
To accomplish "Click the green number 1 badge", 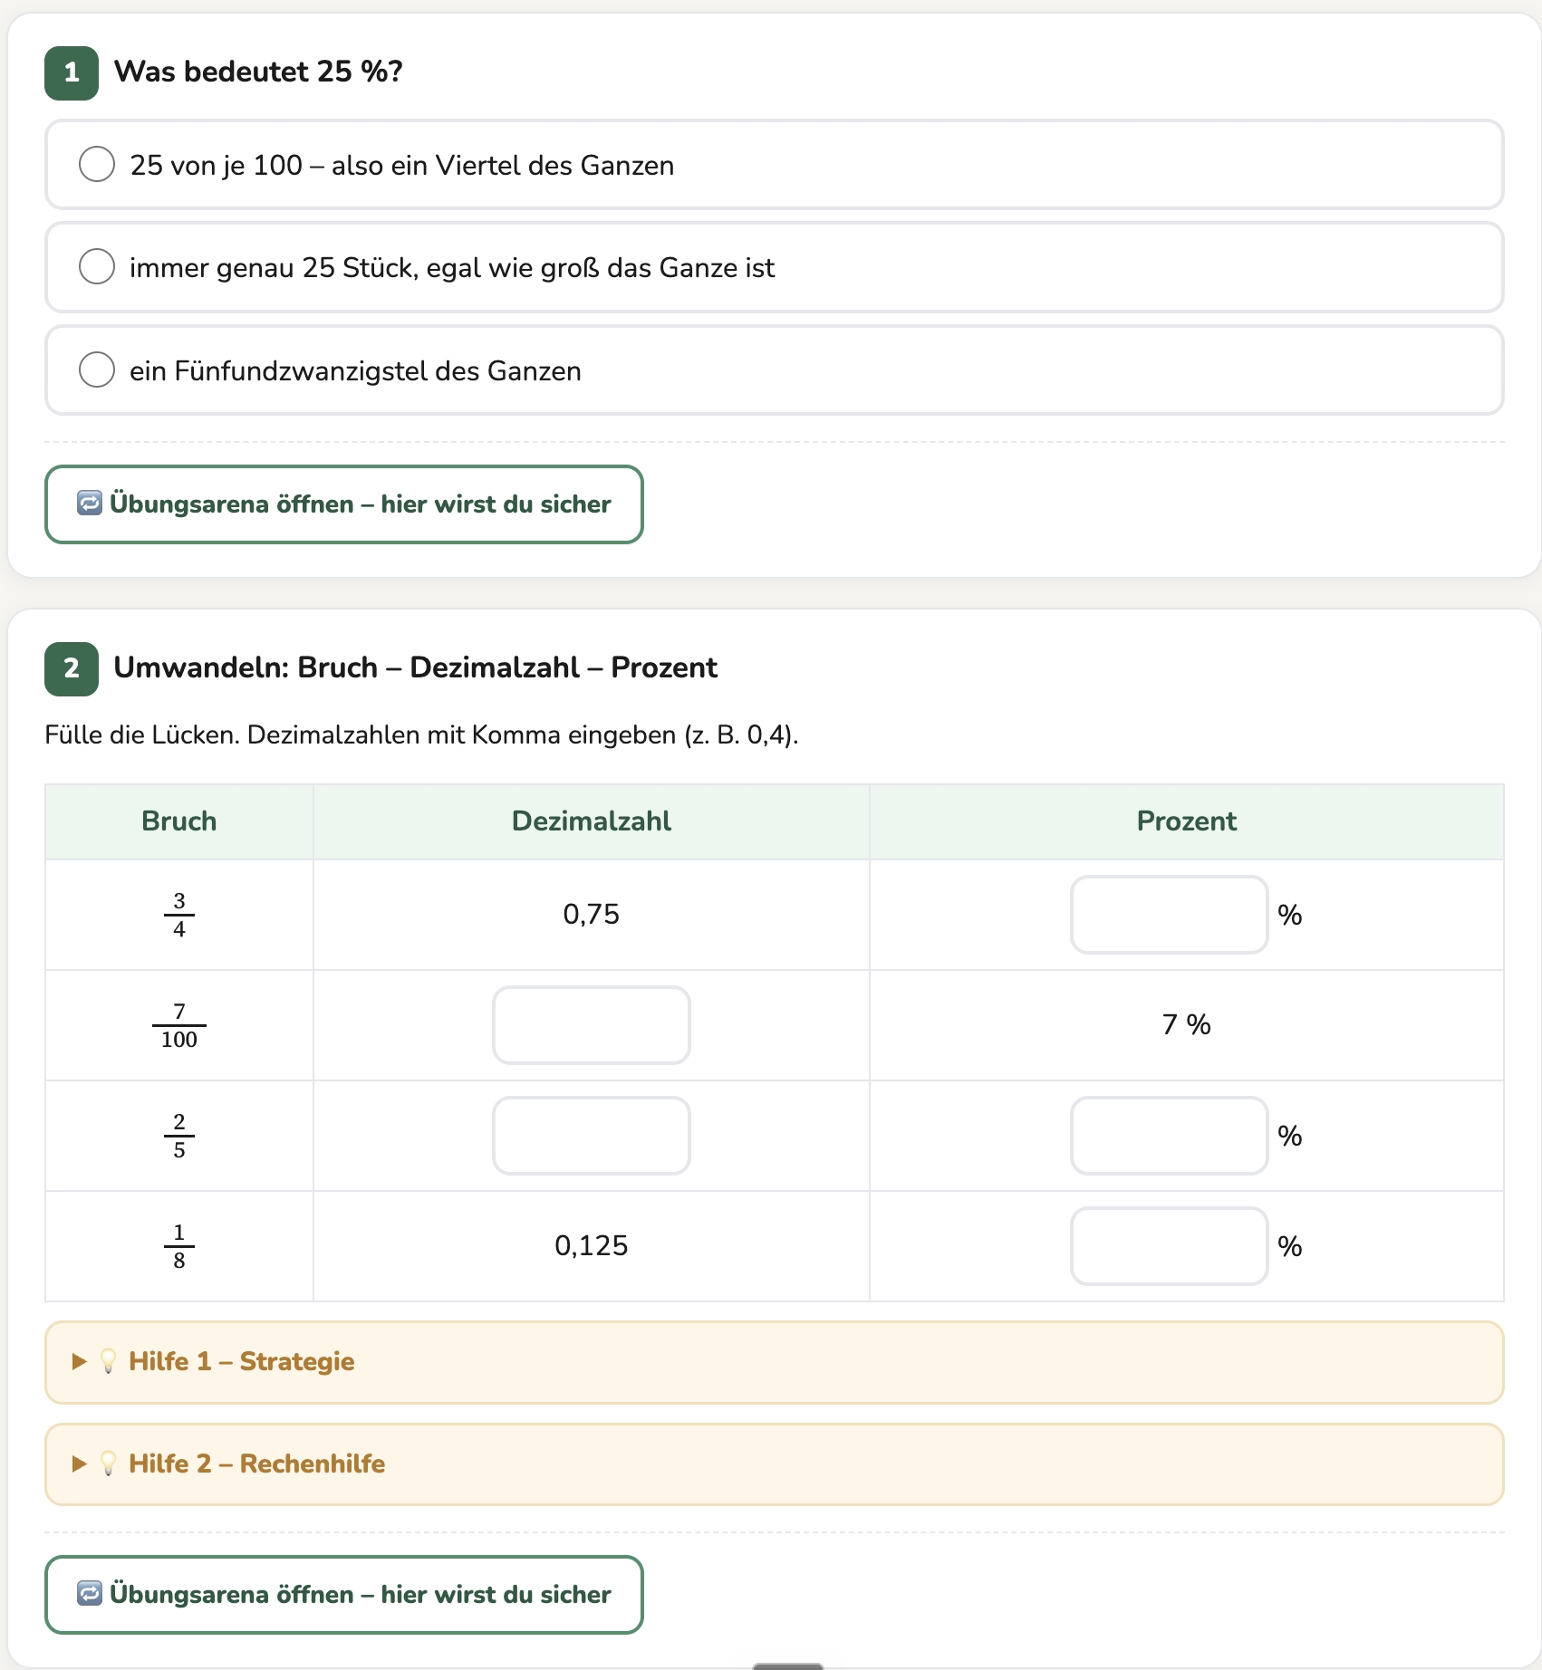I will coord(72,72).
